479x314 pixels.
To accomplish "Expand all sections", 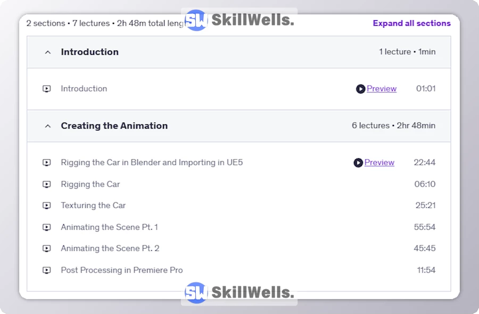I will pyautogui.click(x=411, y=23).
